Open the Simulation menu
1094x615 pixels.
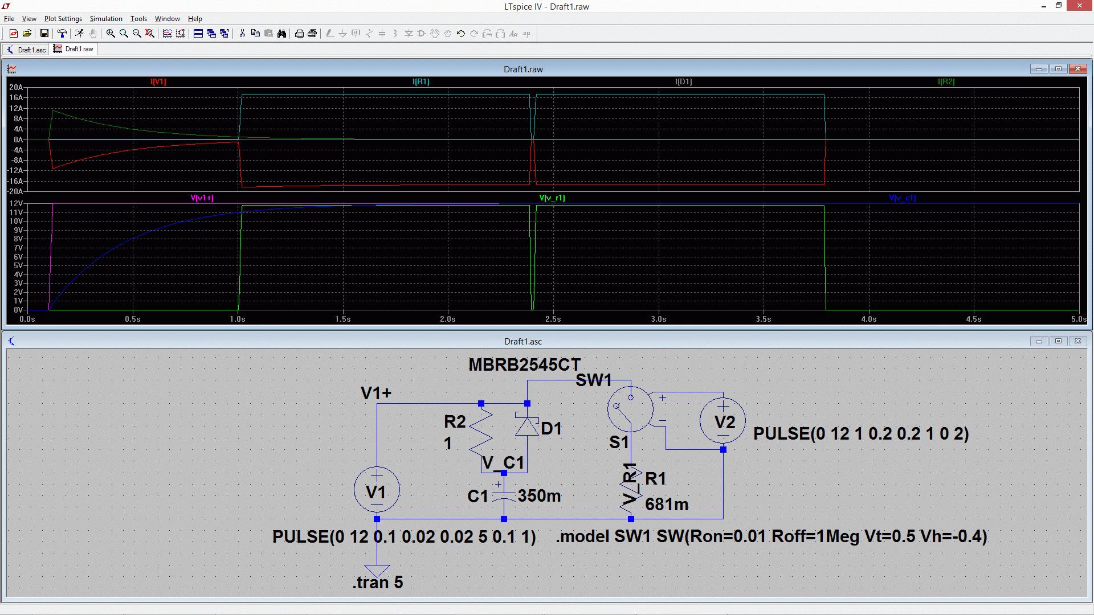[106, 19]
